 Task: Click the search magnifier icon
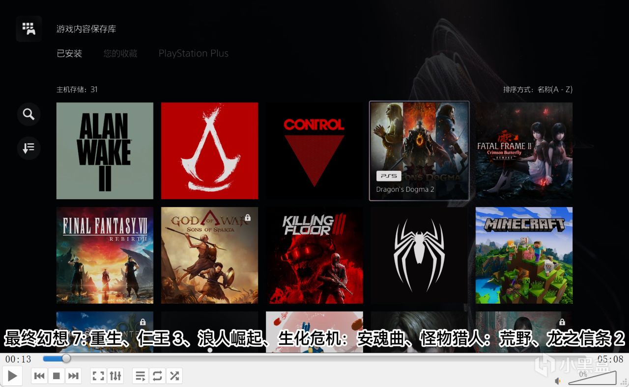[29, 115]
